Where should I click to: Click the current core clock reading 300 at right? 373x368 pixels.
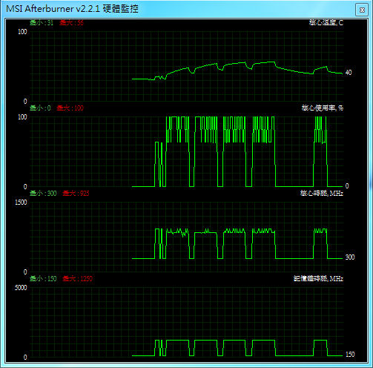350,257
